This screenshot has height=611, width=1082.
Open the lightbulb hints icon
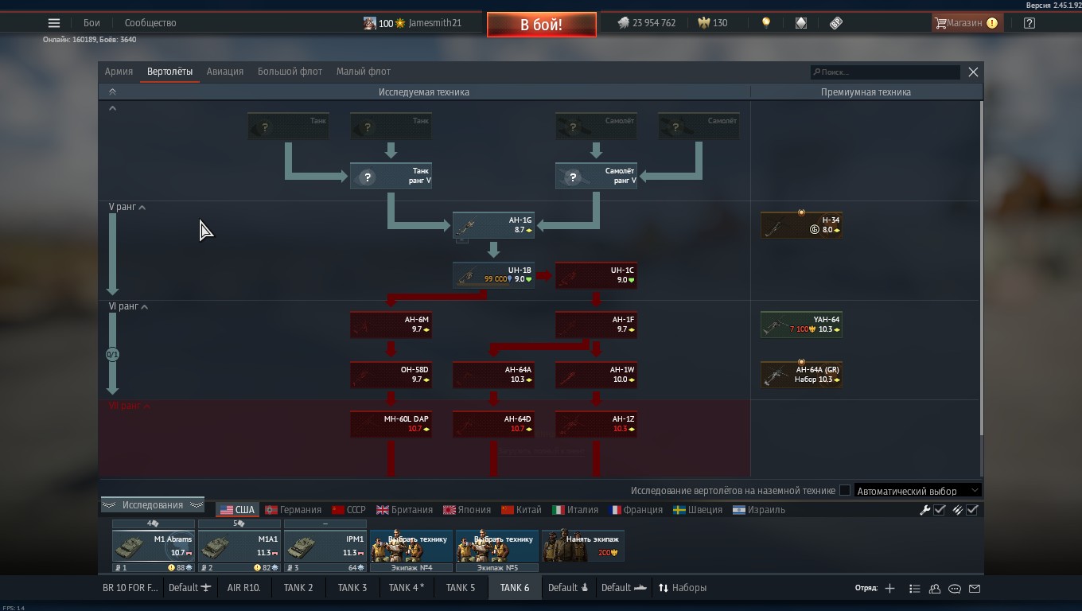(766, 23)
